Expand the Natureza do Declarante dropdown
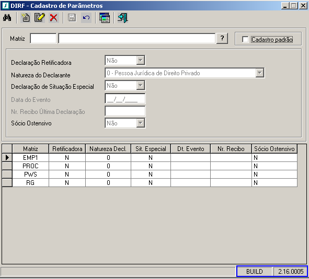Viewport: 309px width, 279px height. [x=260, y=73]
